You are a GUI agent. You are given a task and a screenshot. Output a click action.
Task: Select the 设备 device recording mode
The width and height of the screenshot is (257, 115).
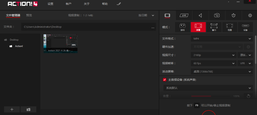click(245, 27)
